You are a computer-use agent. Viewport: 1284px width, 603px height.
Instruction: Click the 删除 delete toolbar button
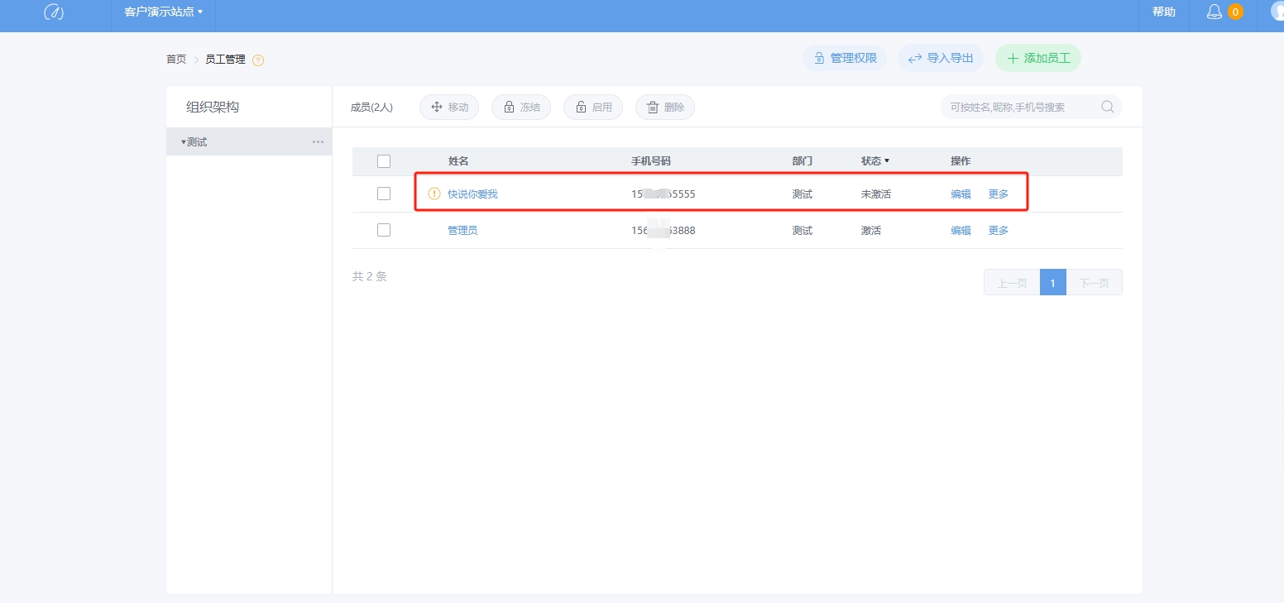[x=665, y=108]
